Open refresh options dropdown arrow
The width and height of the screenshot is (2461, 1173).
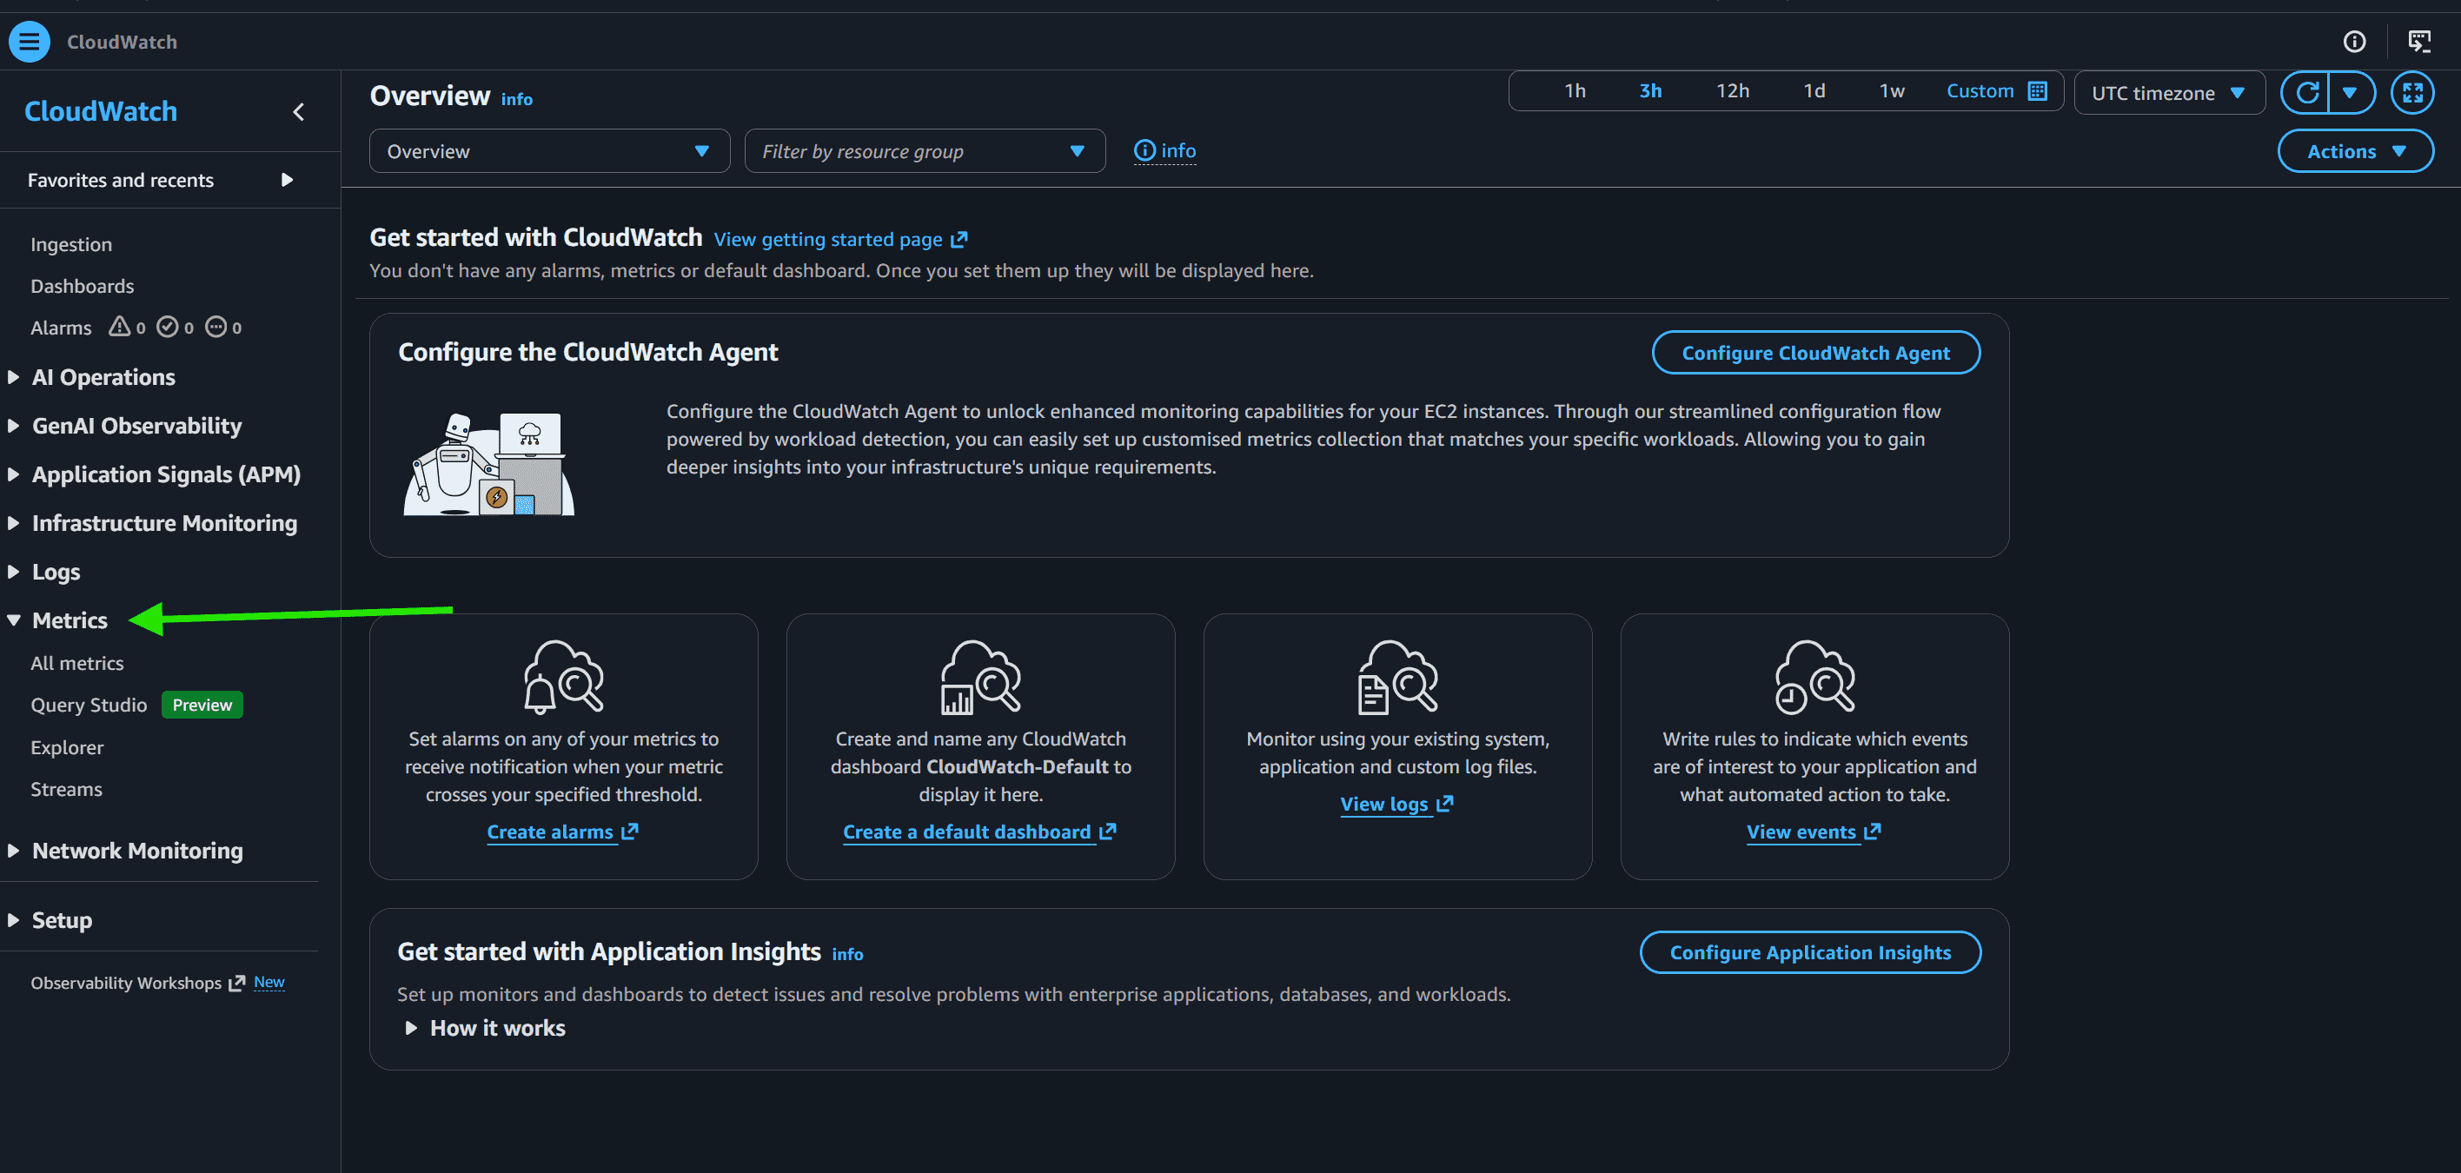point(2350,93)
